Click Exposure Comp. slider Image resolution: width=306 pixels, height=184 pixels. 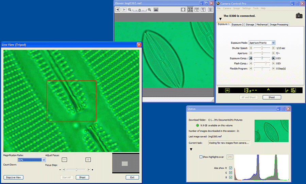pos(262,58)
